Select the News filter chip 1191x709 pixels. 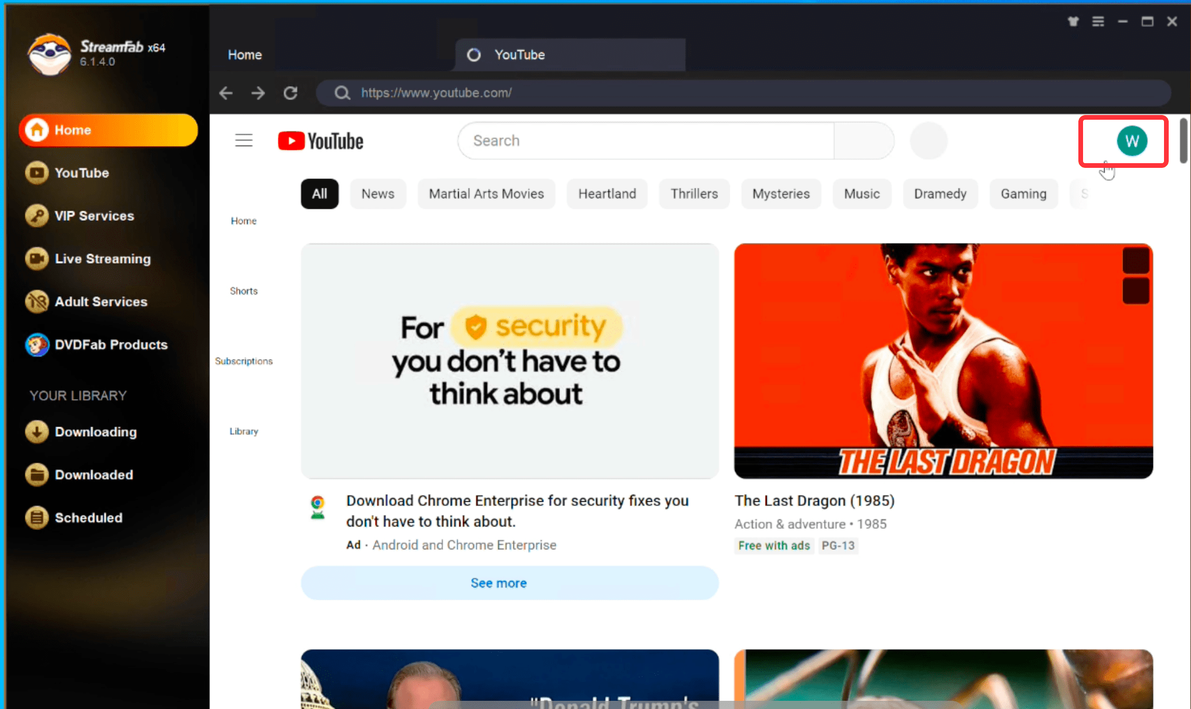tap(378, 194)
